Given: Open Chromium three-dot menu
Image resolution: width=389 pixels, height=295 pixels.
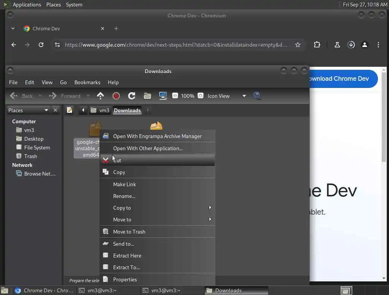Looking at the screenshot, I should coord(378,45).
